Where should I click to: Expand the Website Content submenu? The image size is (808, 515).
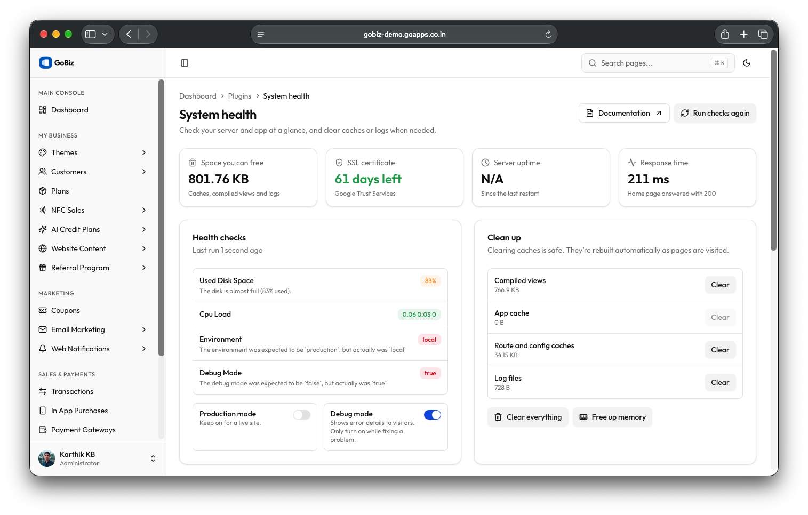(x=144, y=248)
